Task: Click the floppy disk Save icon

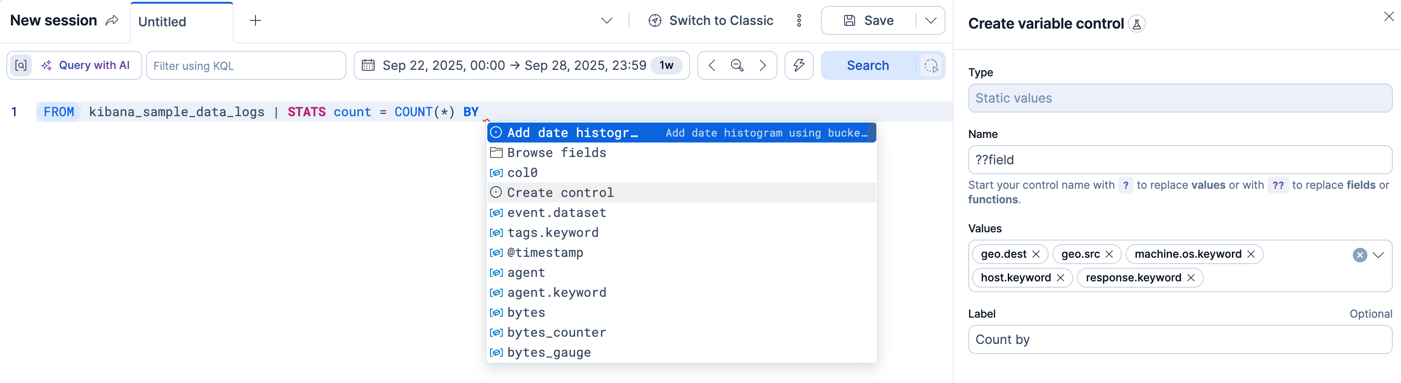Action: (849, 20)
